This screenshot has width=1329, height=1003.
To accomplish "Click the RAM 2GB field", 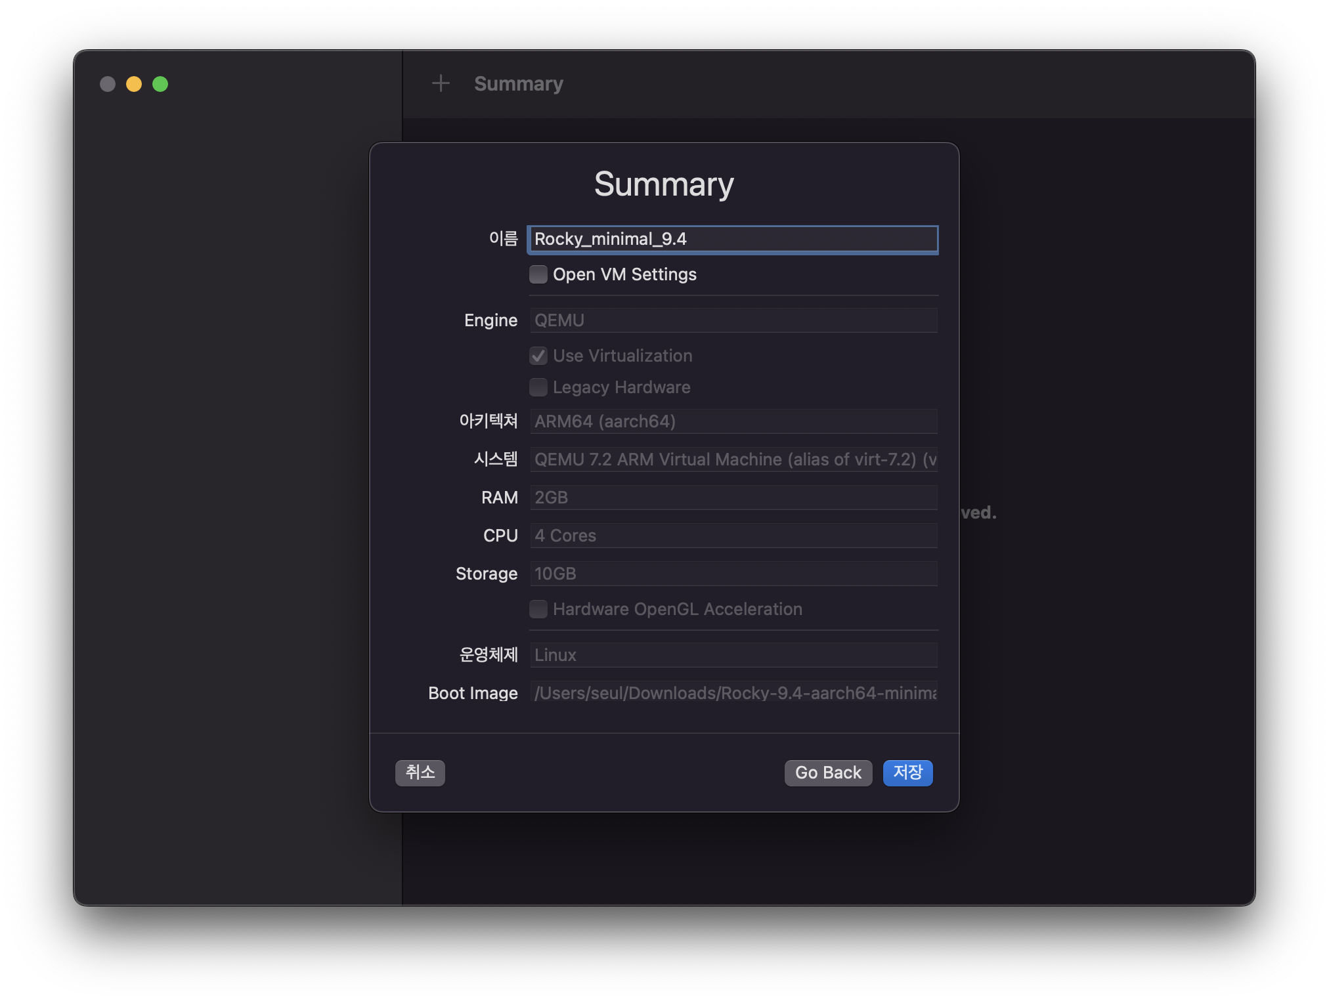I will (x=733, y=498).
